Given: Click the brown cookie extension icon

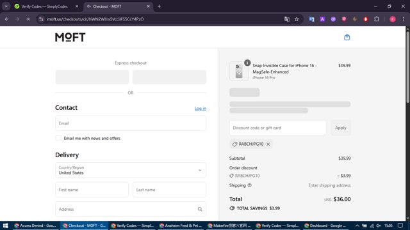Looking at the screenshot, I should point(354,19).
